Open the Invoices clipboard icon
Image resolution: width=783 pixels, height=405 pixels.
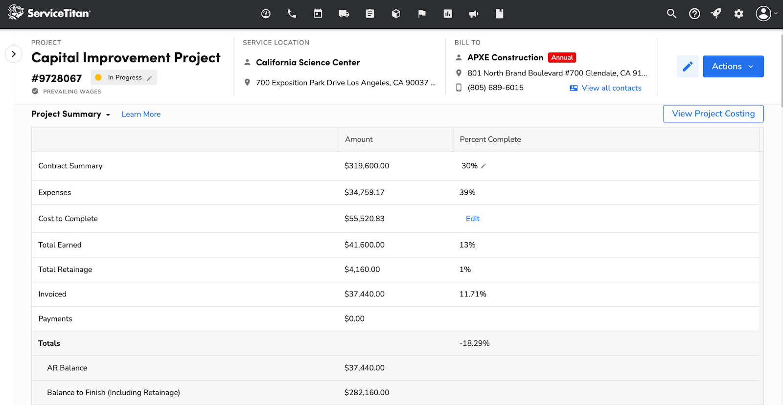tap(370, 14)
